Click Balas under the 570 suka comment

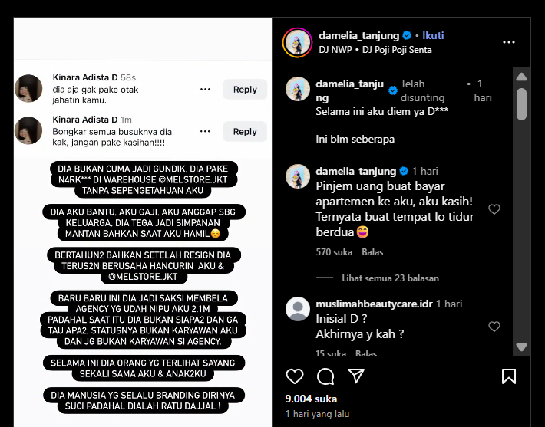(372, 252)
